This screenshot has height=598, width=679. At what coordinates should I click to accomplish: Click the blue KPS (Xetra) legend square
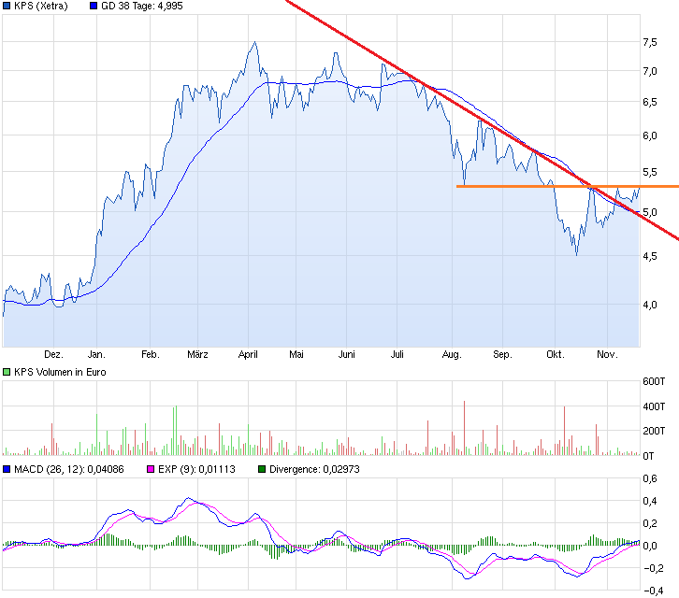pos(7,7)
